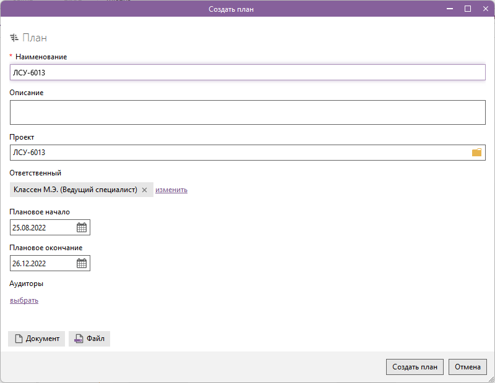This screenshot has height=383, width=495.
Task: Maximize the Создать план window
Action: coord(468,9)
